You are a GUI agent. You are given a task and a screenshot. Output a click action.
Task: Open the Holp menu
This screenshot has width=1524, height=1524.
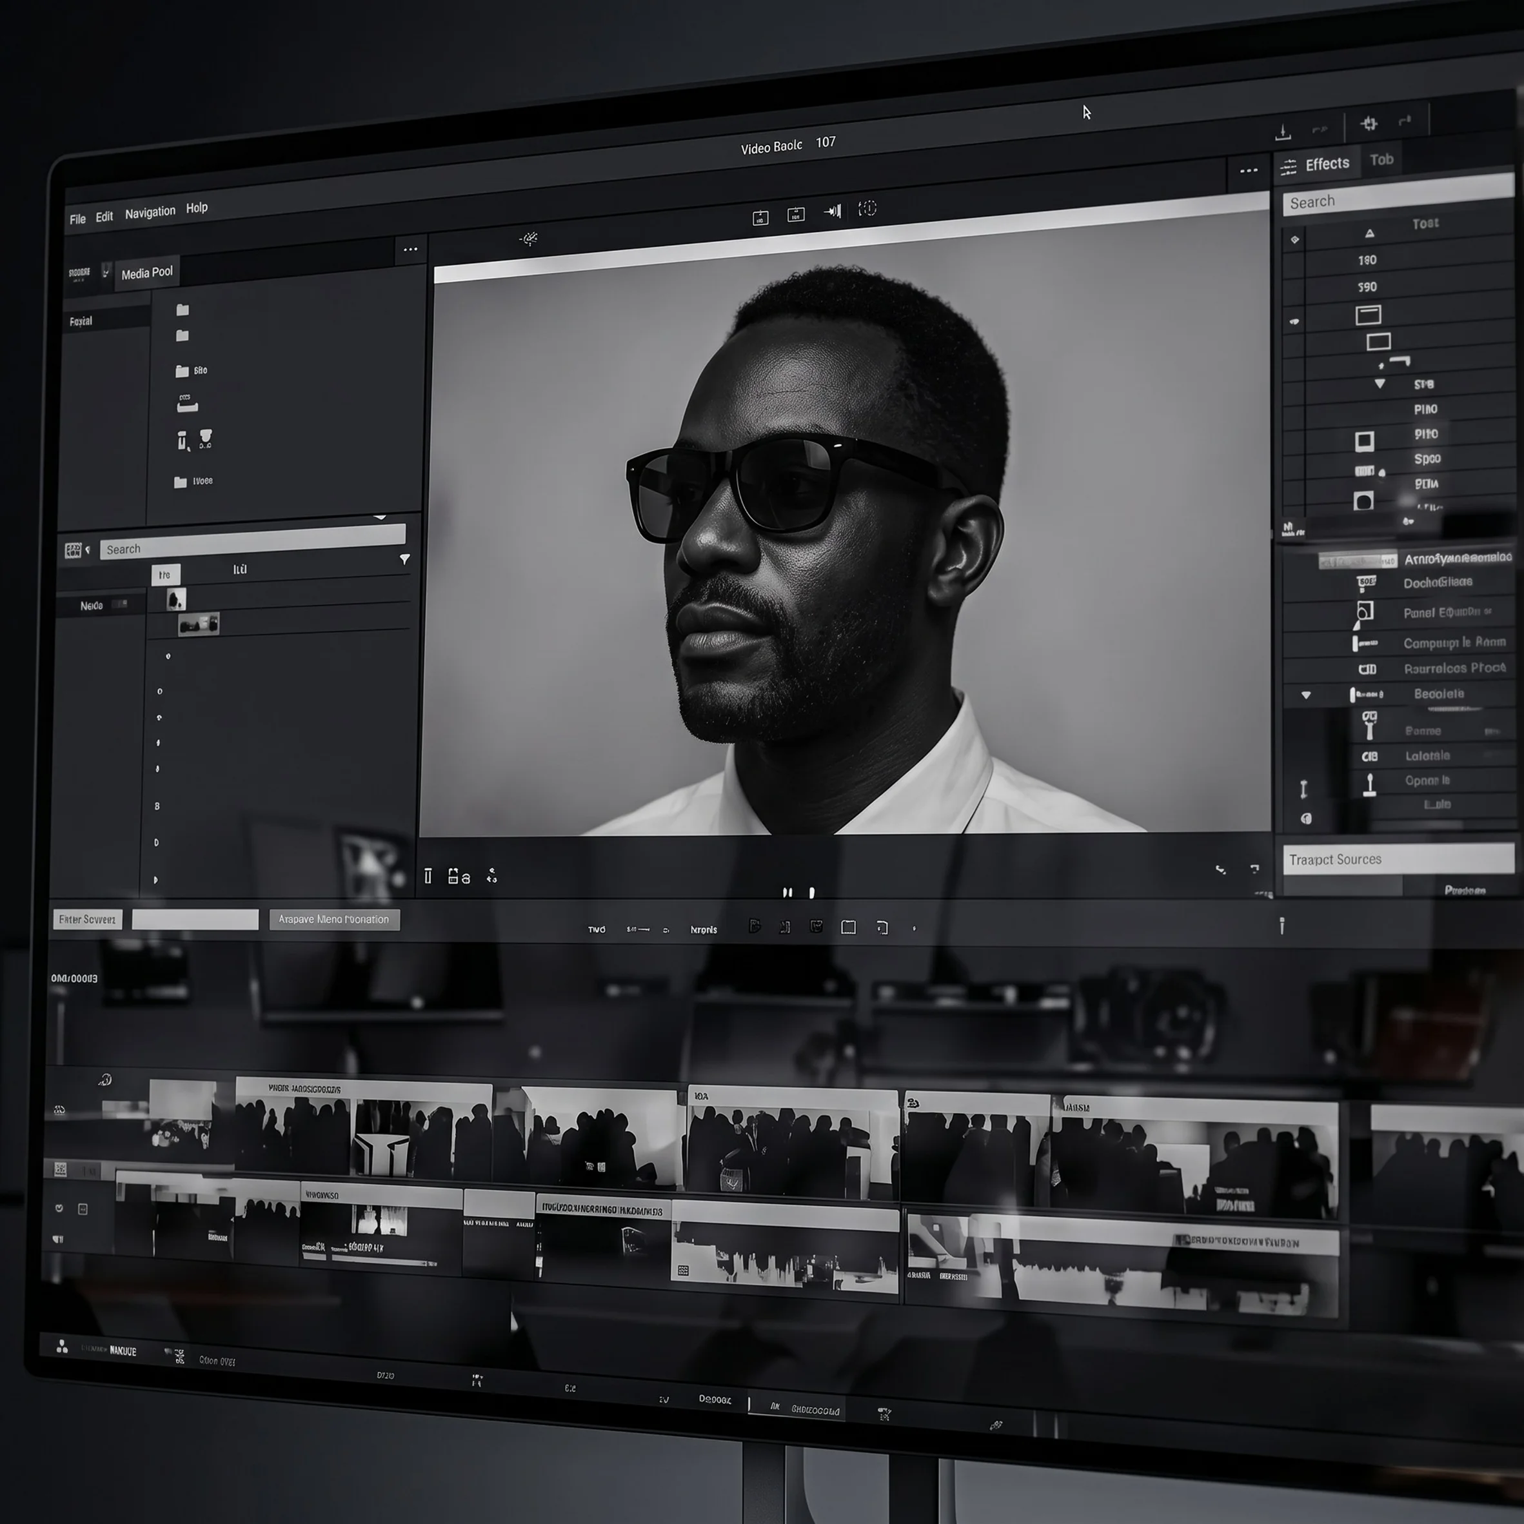point(197,208)
